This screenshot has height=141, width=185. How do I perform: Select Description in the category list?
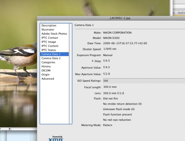click(x=49, y=26)
